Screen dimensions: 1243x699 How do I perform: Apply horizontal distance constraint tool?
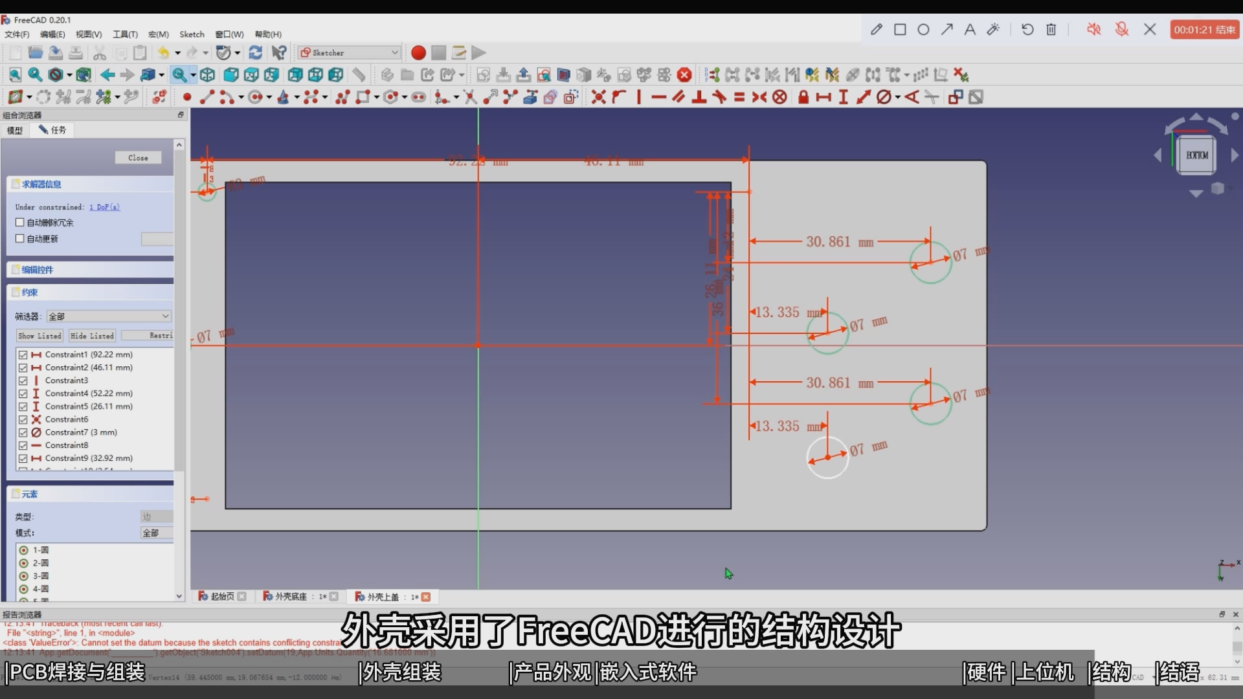point(823,97)
